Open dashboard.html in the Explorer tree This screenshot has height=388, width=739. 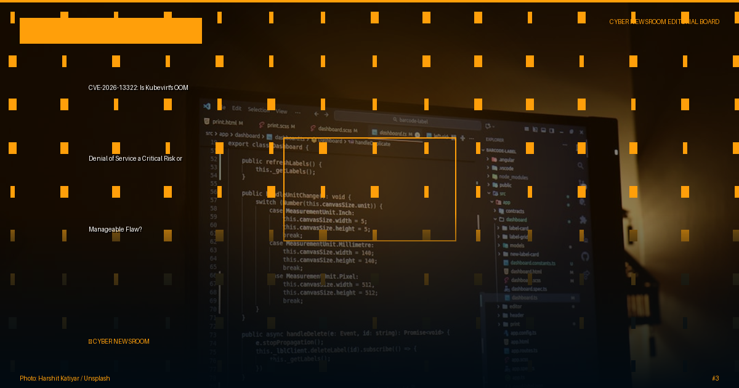click(x=523, y=272)
